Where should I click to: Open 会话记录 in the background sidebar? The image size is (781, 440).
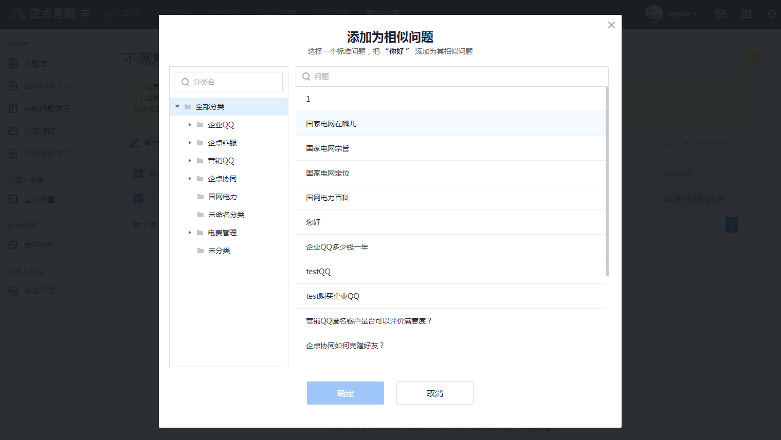(x=40, y=291)
